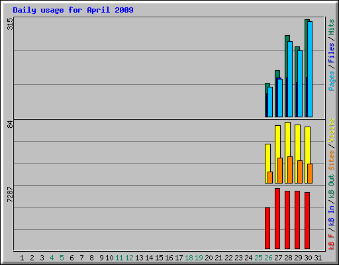This screenshot has height=265, width=339.
Task: Select the red kB bar for day 27
Action: [x=277, y=219]
